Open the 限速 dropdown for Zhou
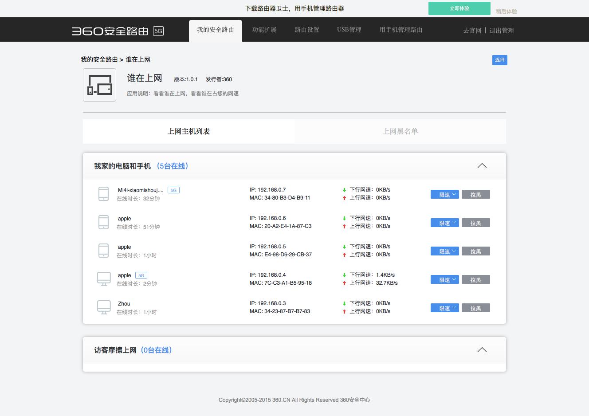Viewport: 589px width, 416px height. tap(444, 308)
